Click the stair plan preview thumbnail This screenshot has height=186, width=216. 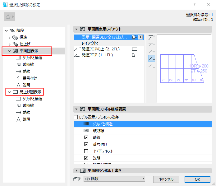(184, 68)
